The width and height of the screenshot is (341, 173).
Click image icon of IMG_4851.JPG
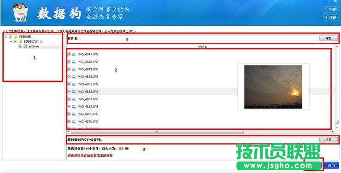click(74, 84)
